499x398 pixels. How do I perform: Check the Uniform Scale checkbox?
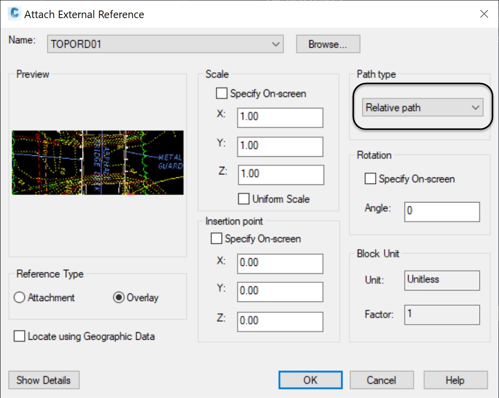[x=244, y=199]
